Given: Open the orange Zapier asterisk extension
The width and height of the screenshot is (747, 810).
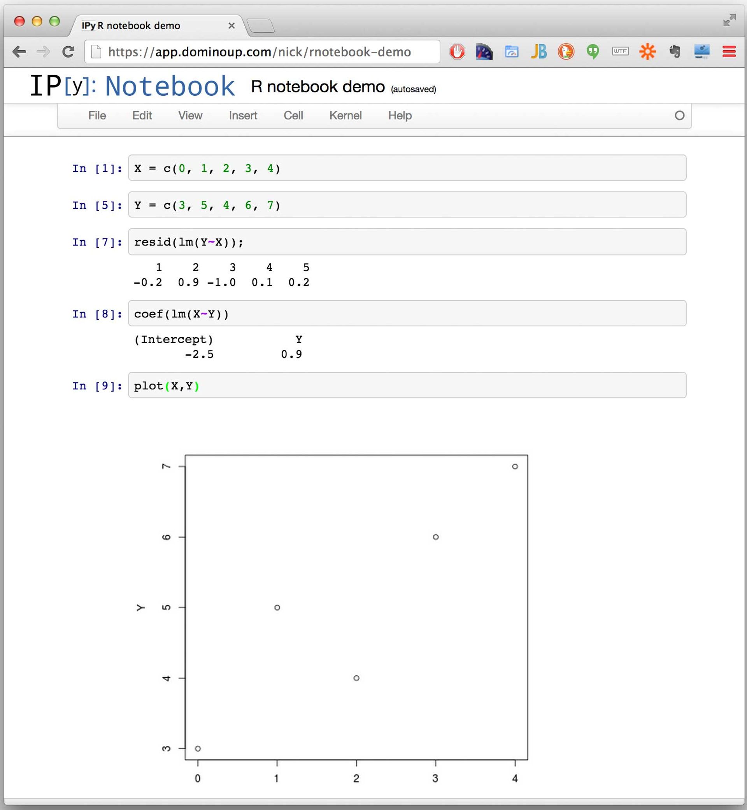Looking at the screenshot, I should (647, 52).
